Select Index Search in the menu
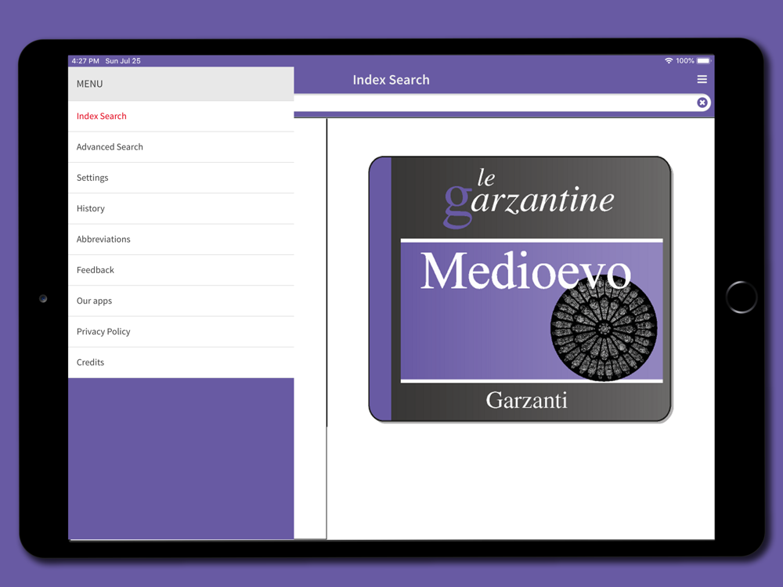This screenshot has height=587, width=783. click(181, 117)
